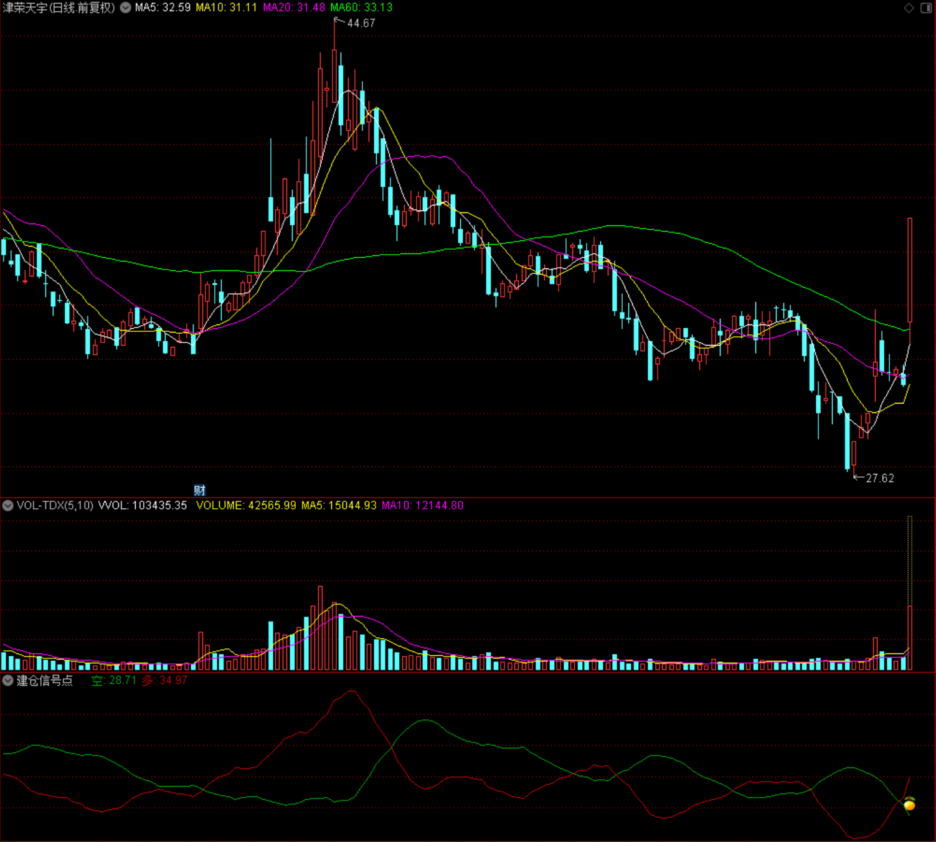Toggle the MA5: 32.59 moving average label
Viewport: 936px width, 842px height.
click(x=163, y=9)
